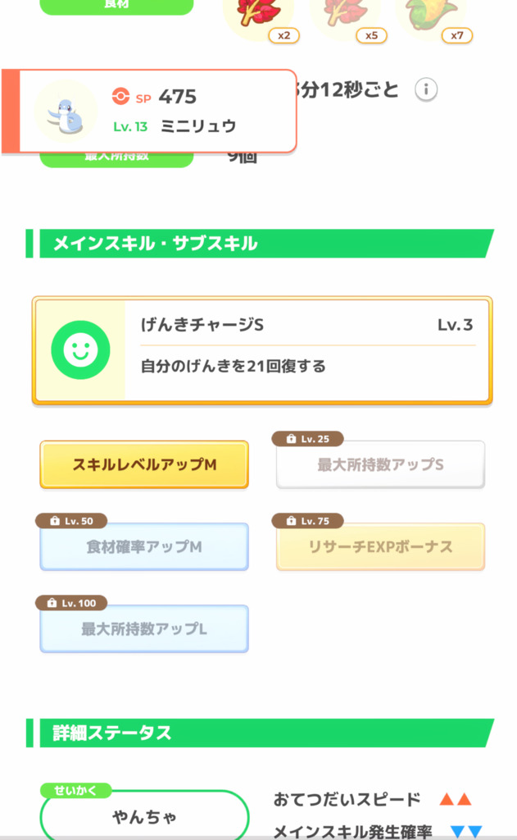Select the locked リサーチEXPボーナス sub skill
The width and height of the screenshot is (517, 840).
coord(380,547)
